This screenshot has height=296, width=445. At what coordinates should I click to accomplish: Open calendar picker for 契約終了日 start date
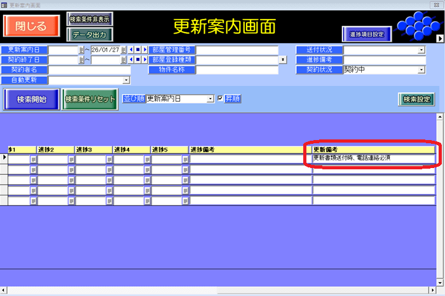point(81,60)
